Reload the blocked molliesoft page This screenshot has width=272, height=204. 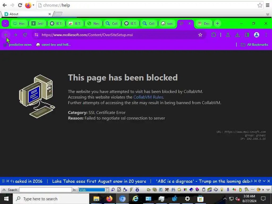(x=25, y=35)
